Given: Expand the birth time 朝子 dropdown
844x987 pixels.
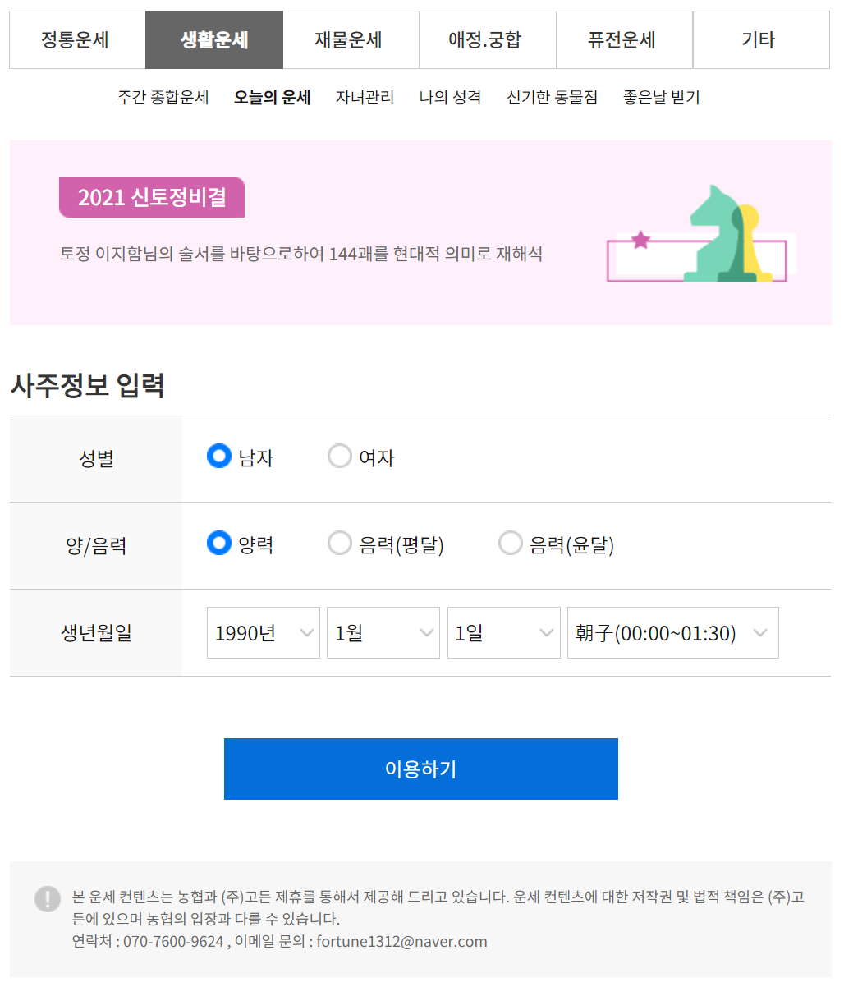Looking at the screenshot, I should pyautogui.click(x=672, y=633).
